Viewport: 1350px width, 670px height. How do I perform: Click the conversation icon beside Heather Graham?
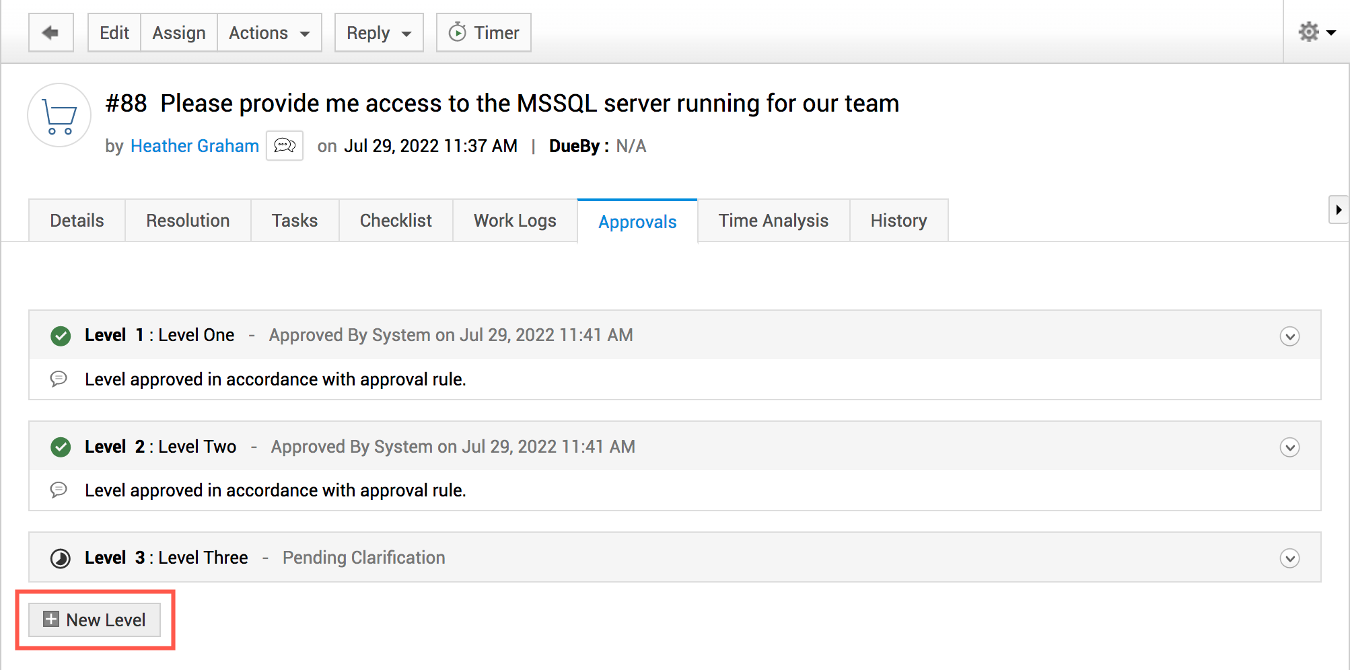[x=285, y=145]
